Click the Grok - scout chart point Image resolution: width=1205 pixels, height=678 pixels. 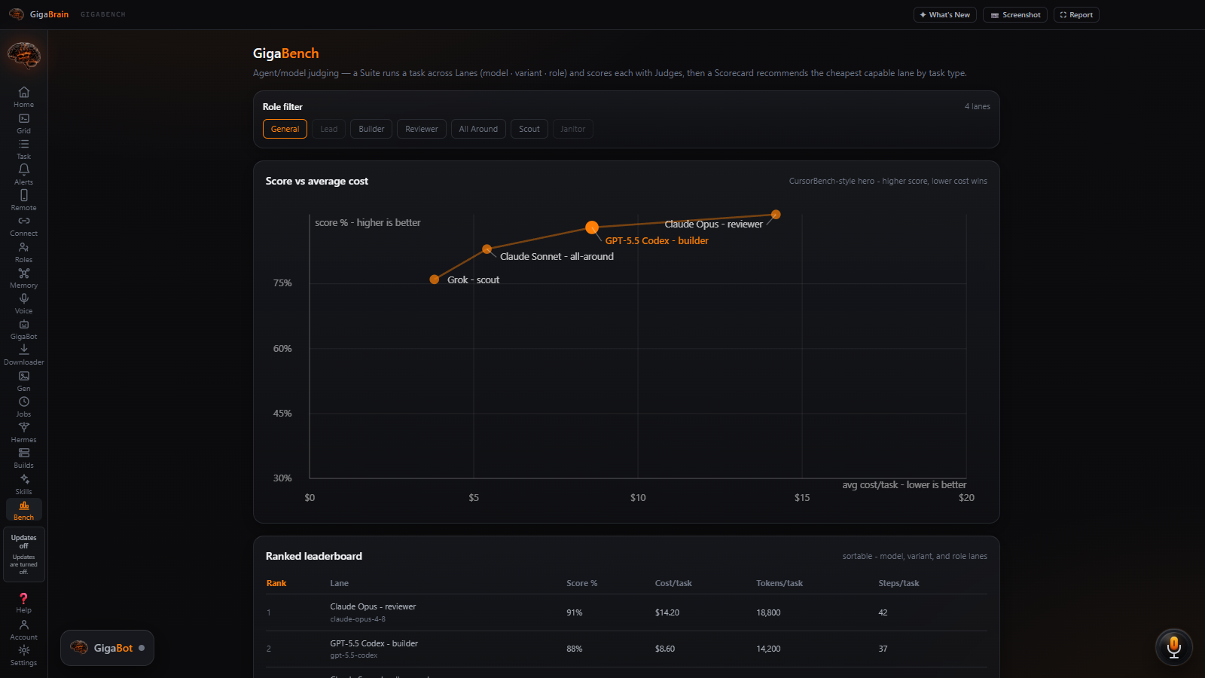[434, 279]
